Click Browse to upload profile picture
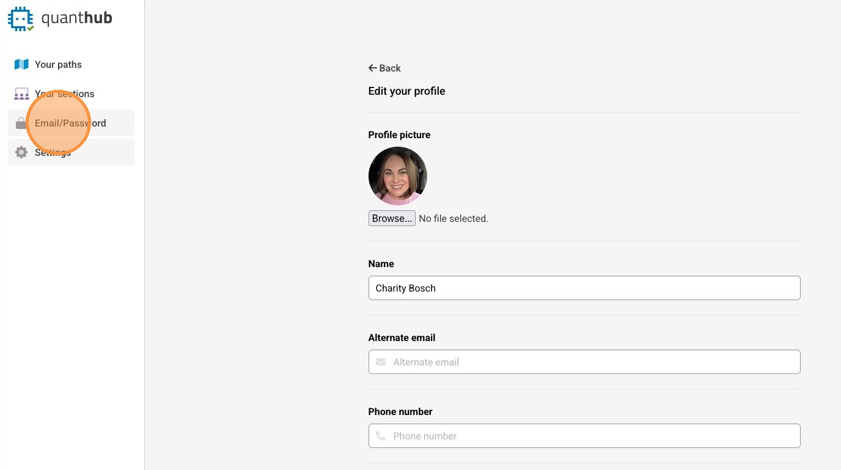Viewport: 841px width, 470px height. click(392, 218)
